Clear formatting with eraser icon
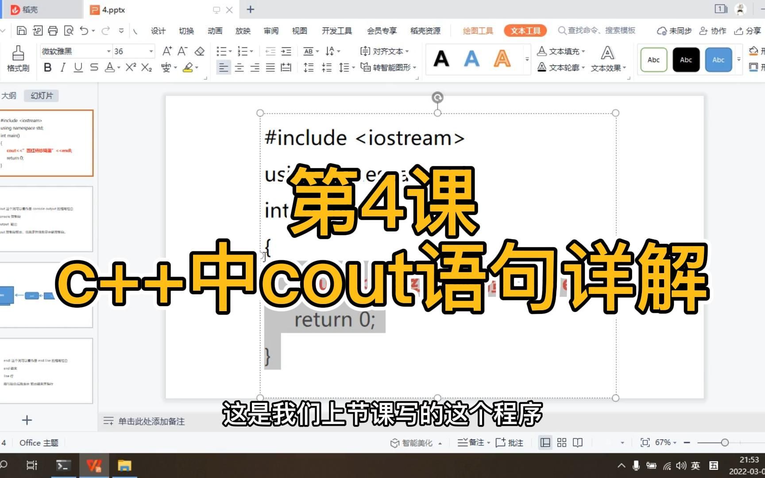The image size is (765, 478). click(x=200, y=51)
